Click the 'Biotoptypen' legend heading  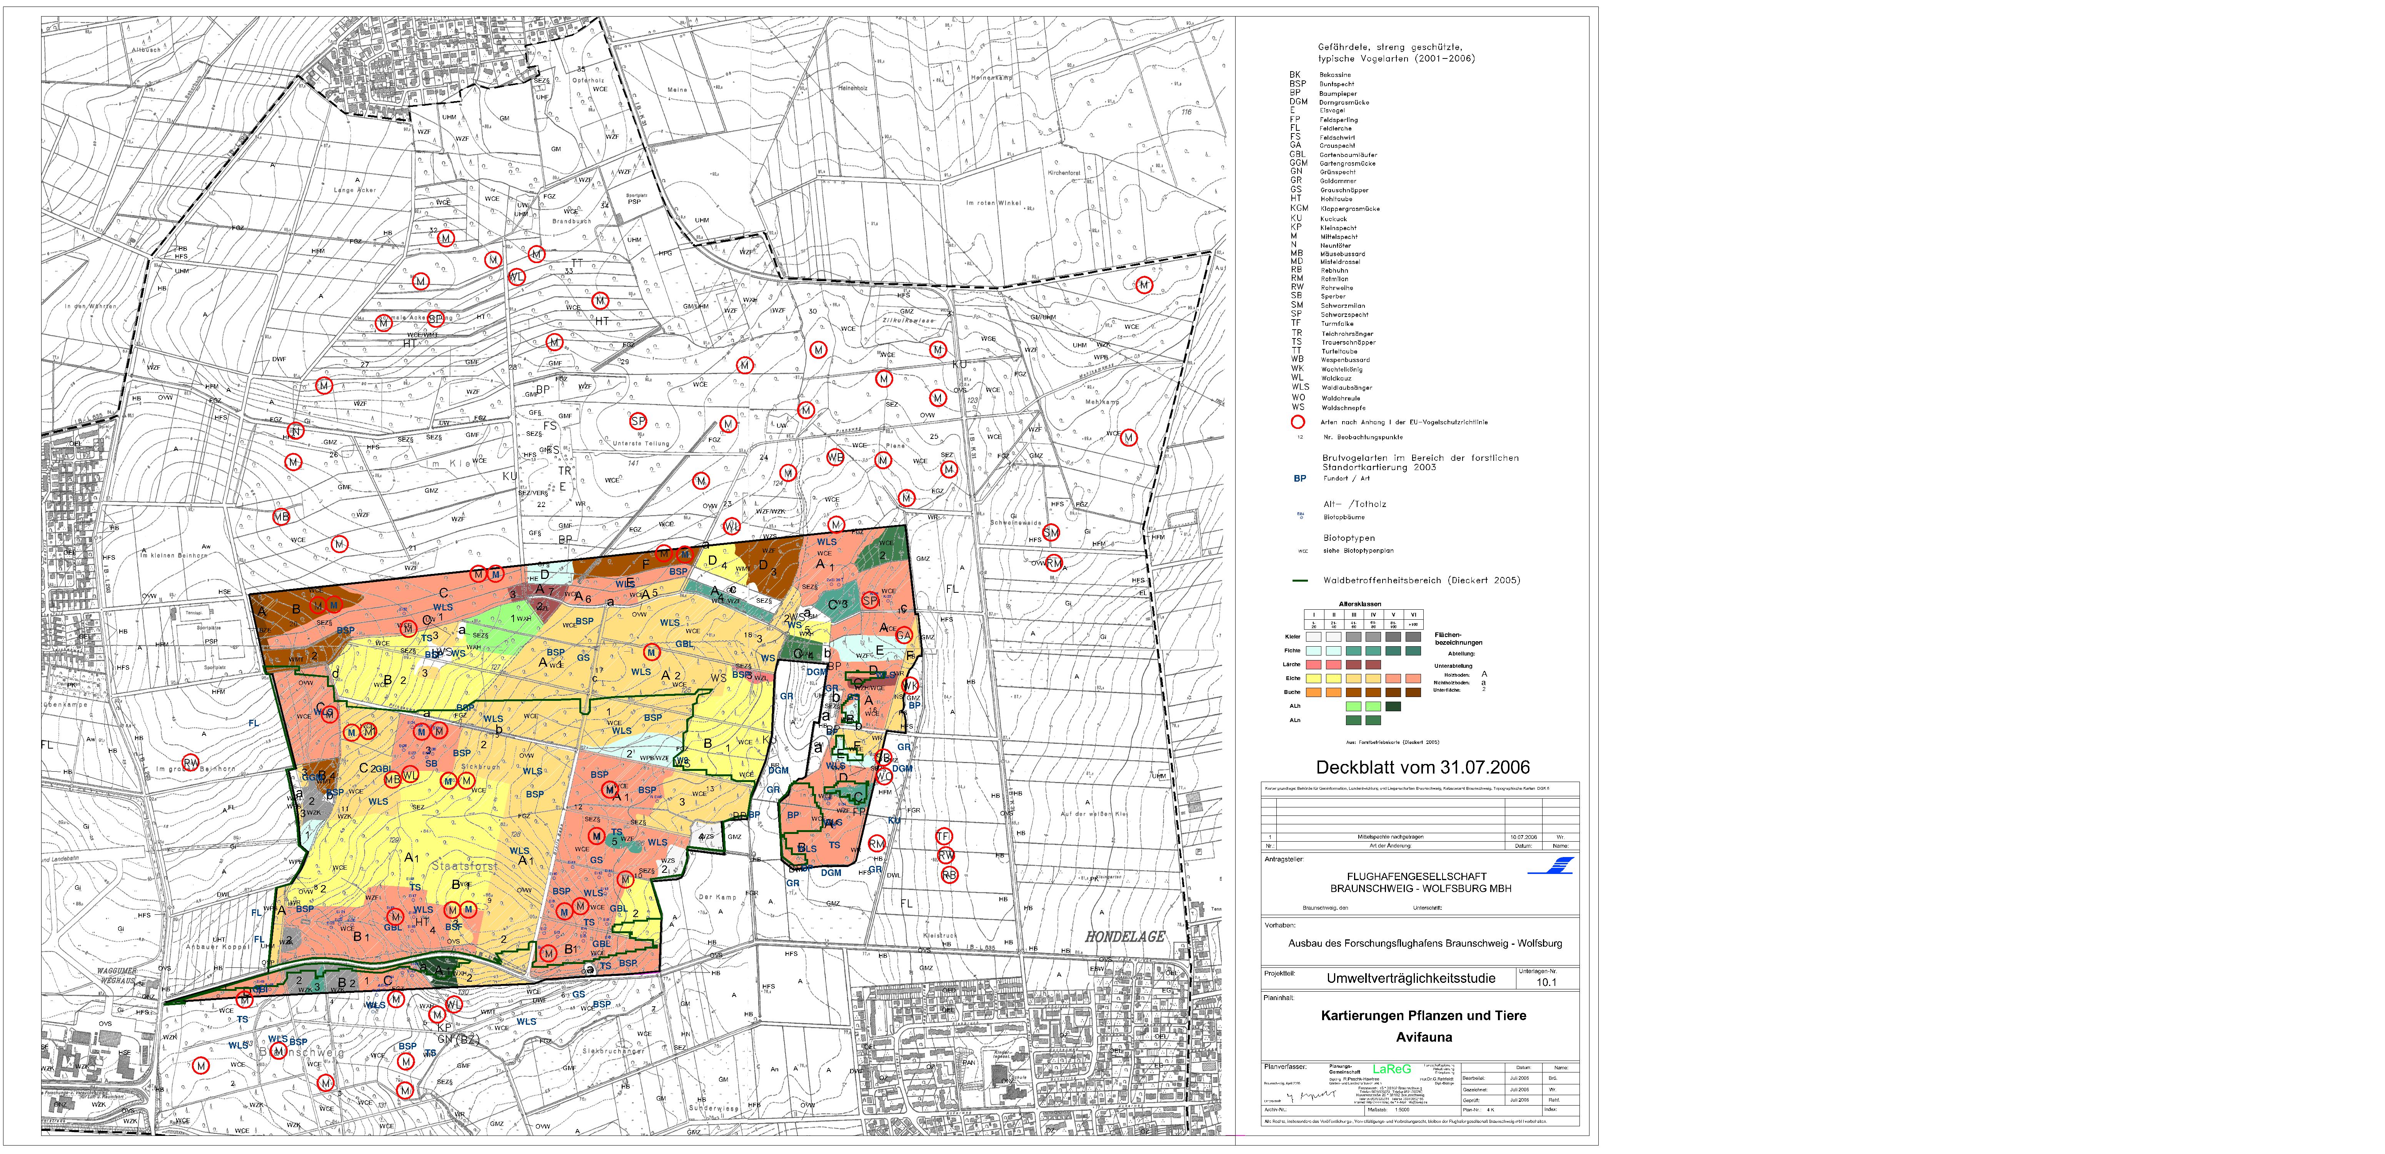coord(1349,538)
